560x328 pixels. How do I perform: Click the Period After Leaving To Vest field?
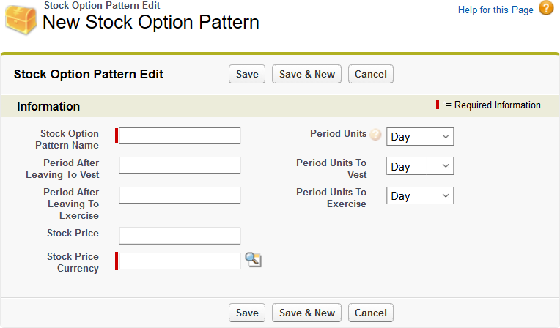180,165
